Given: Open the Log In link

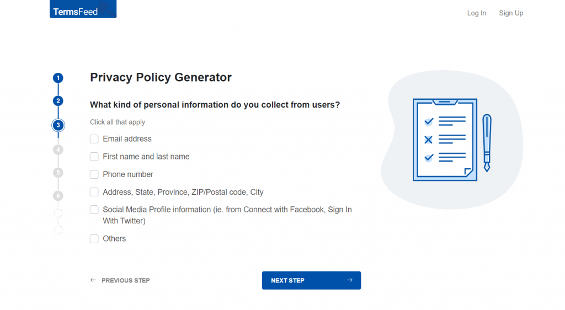Looking at the screenshot, I should [x=477, y=13].
